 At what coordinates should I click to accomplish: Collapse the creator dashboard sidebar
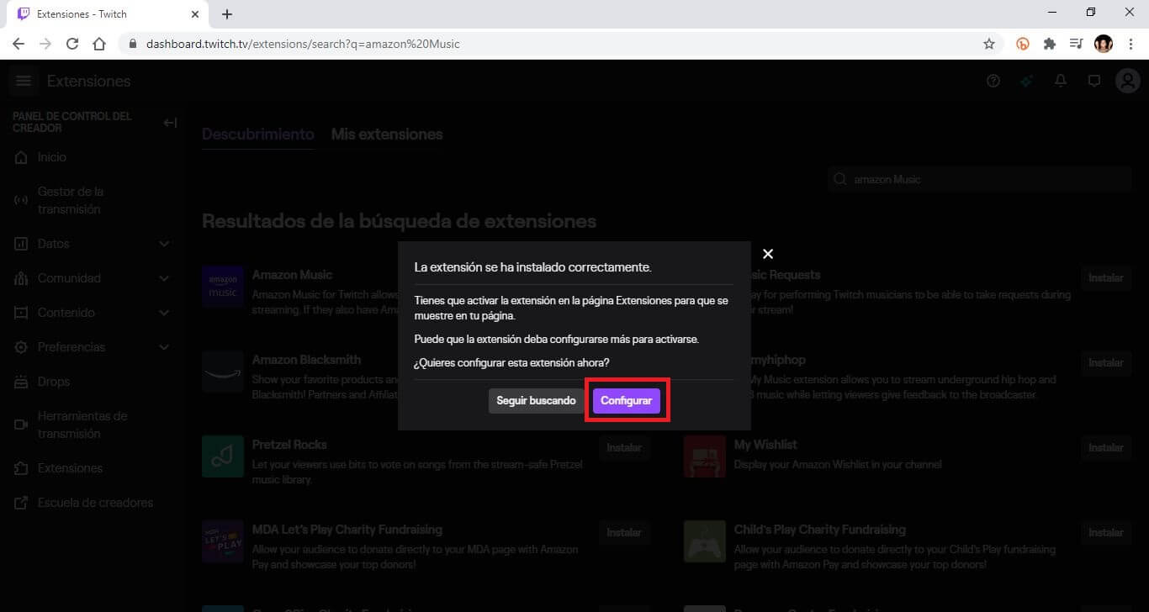pyautogui.click(x=170, y=123)
